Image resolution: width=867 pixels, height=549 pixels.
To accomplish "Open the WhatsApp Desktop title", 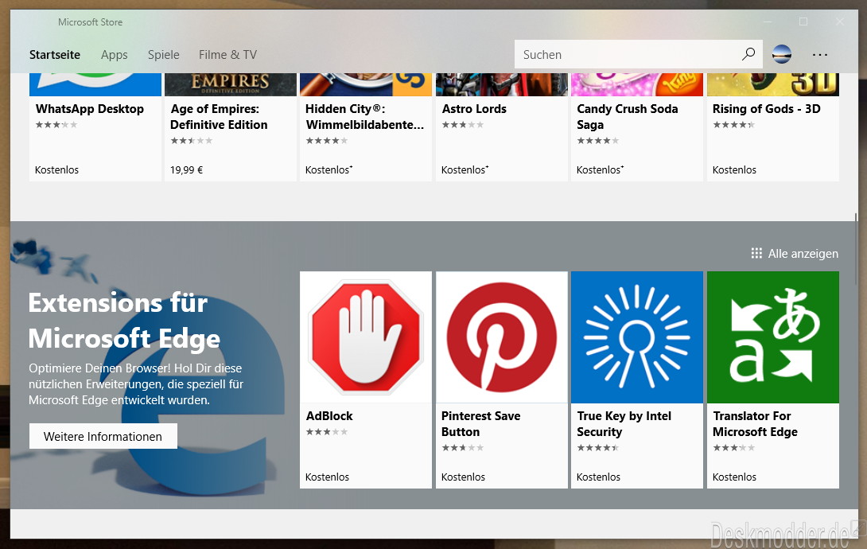I will 90,109.
